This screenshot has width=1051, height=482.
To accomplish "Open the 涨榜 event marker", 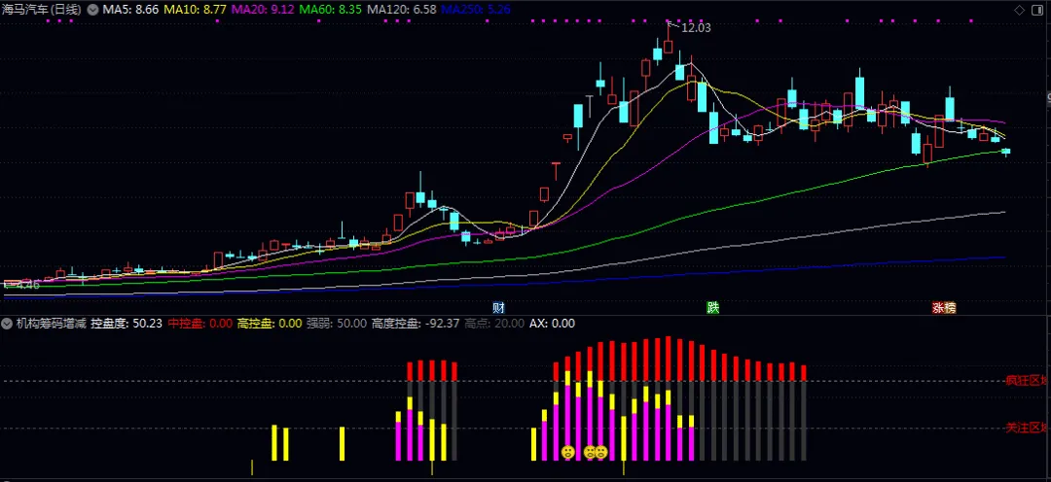I will [944, 308].
